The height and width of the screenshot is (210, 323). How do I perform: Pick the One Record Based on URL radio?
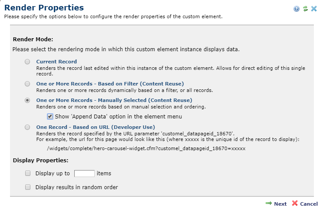coord(27,127)
